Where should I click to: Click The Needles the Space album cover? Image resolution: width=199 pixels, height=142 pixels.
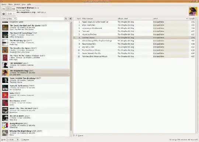pyautogui.click(x=5, y=50)
